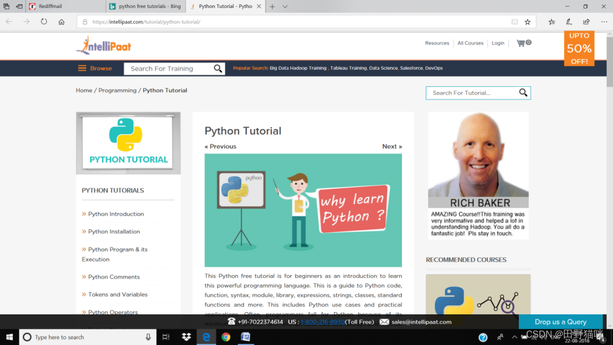The height and width of the screenshot is (345, 613).
Task: Click the Login link
Action: (498, 43)
